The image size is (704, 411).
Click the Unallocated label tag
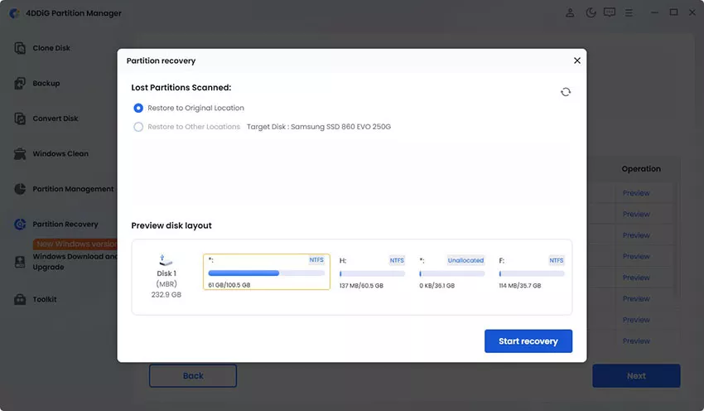(465, 260)
